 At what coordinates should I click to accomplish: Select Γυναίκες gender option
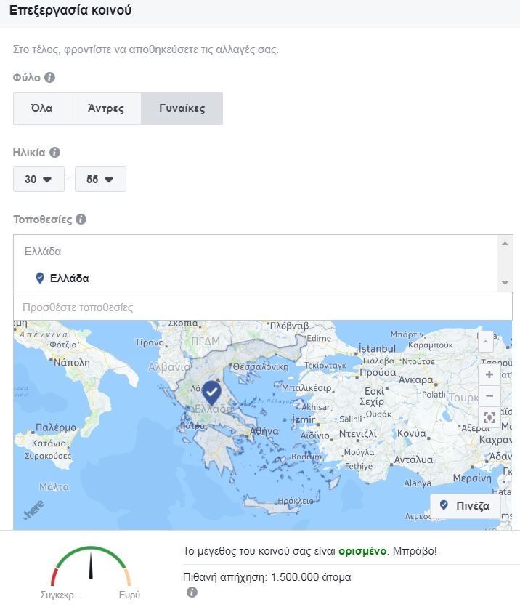tap(182, 109)
